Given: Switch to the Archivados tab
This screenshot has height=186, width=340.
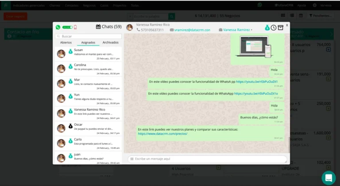Looking at the screenshot, I should (111, 43).
